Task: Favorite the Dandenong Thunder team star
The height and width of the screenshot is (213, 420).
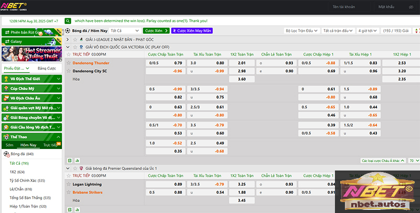Action: (x=68, y=63)
